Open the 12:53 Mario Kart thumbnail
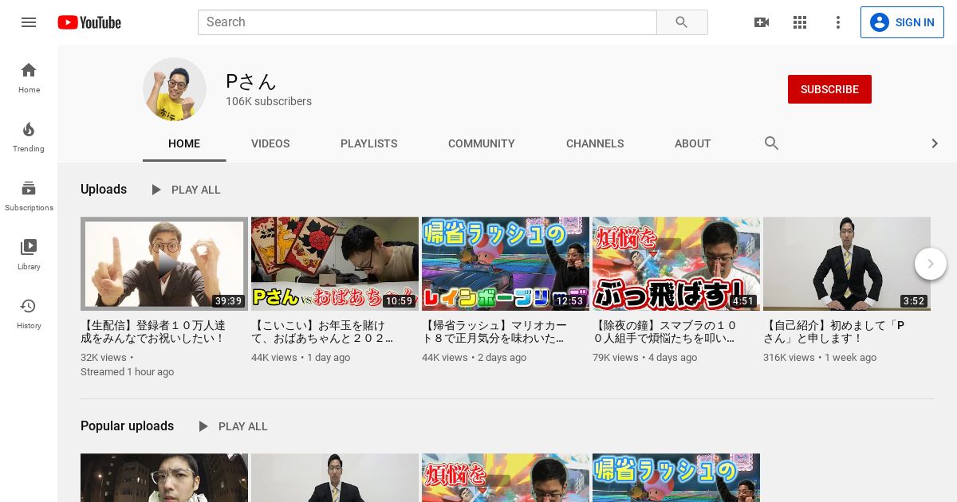 [506, 264]
